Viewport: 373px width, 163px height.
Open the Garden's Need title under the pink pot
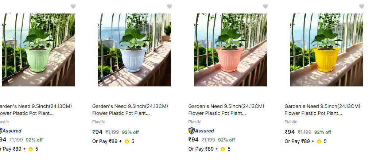[x=226, y=110]
